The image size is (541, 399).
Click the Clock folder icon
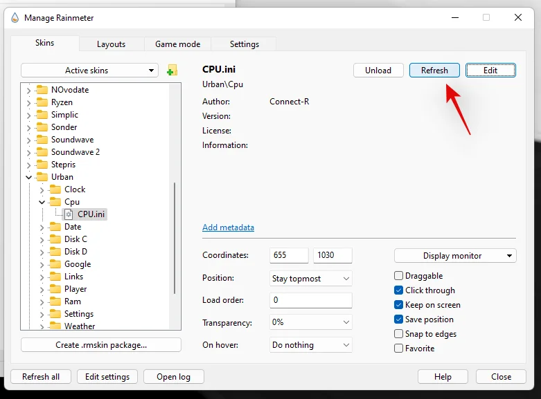coord(55,189)
